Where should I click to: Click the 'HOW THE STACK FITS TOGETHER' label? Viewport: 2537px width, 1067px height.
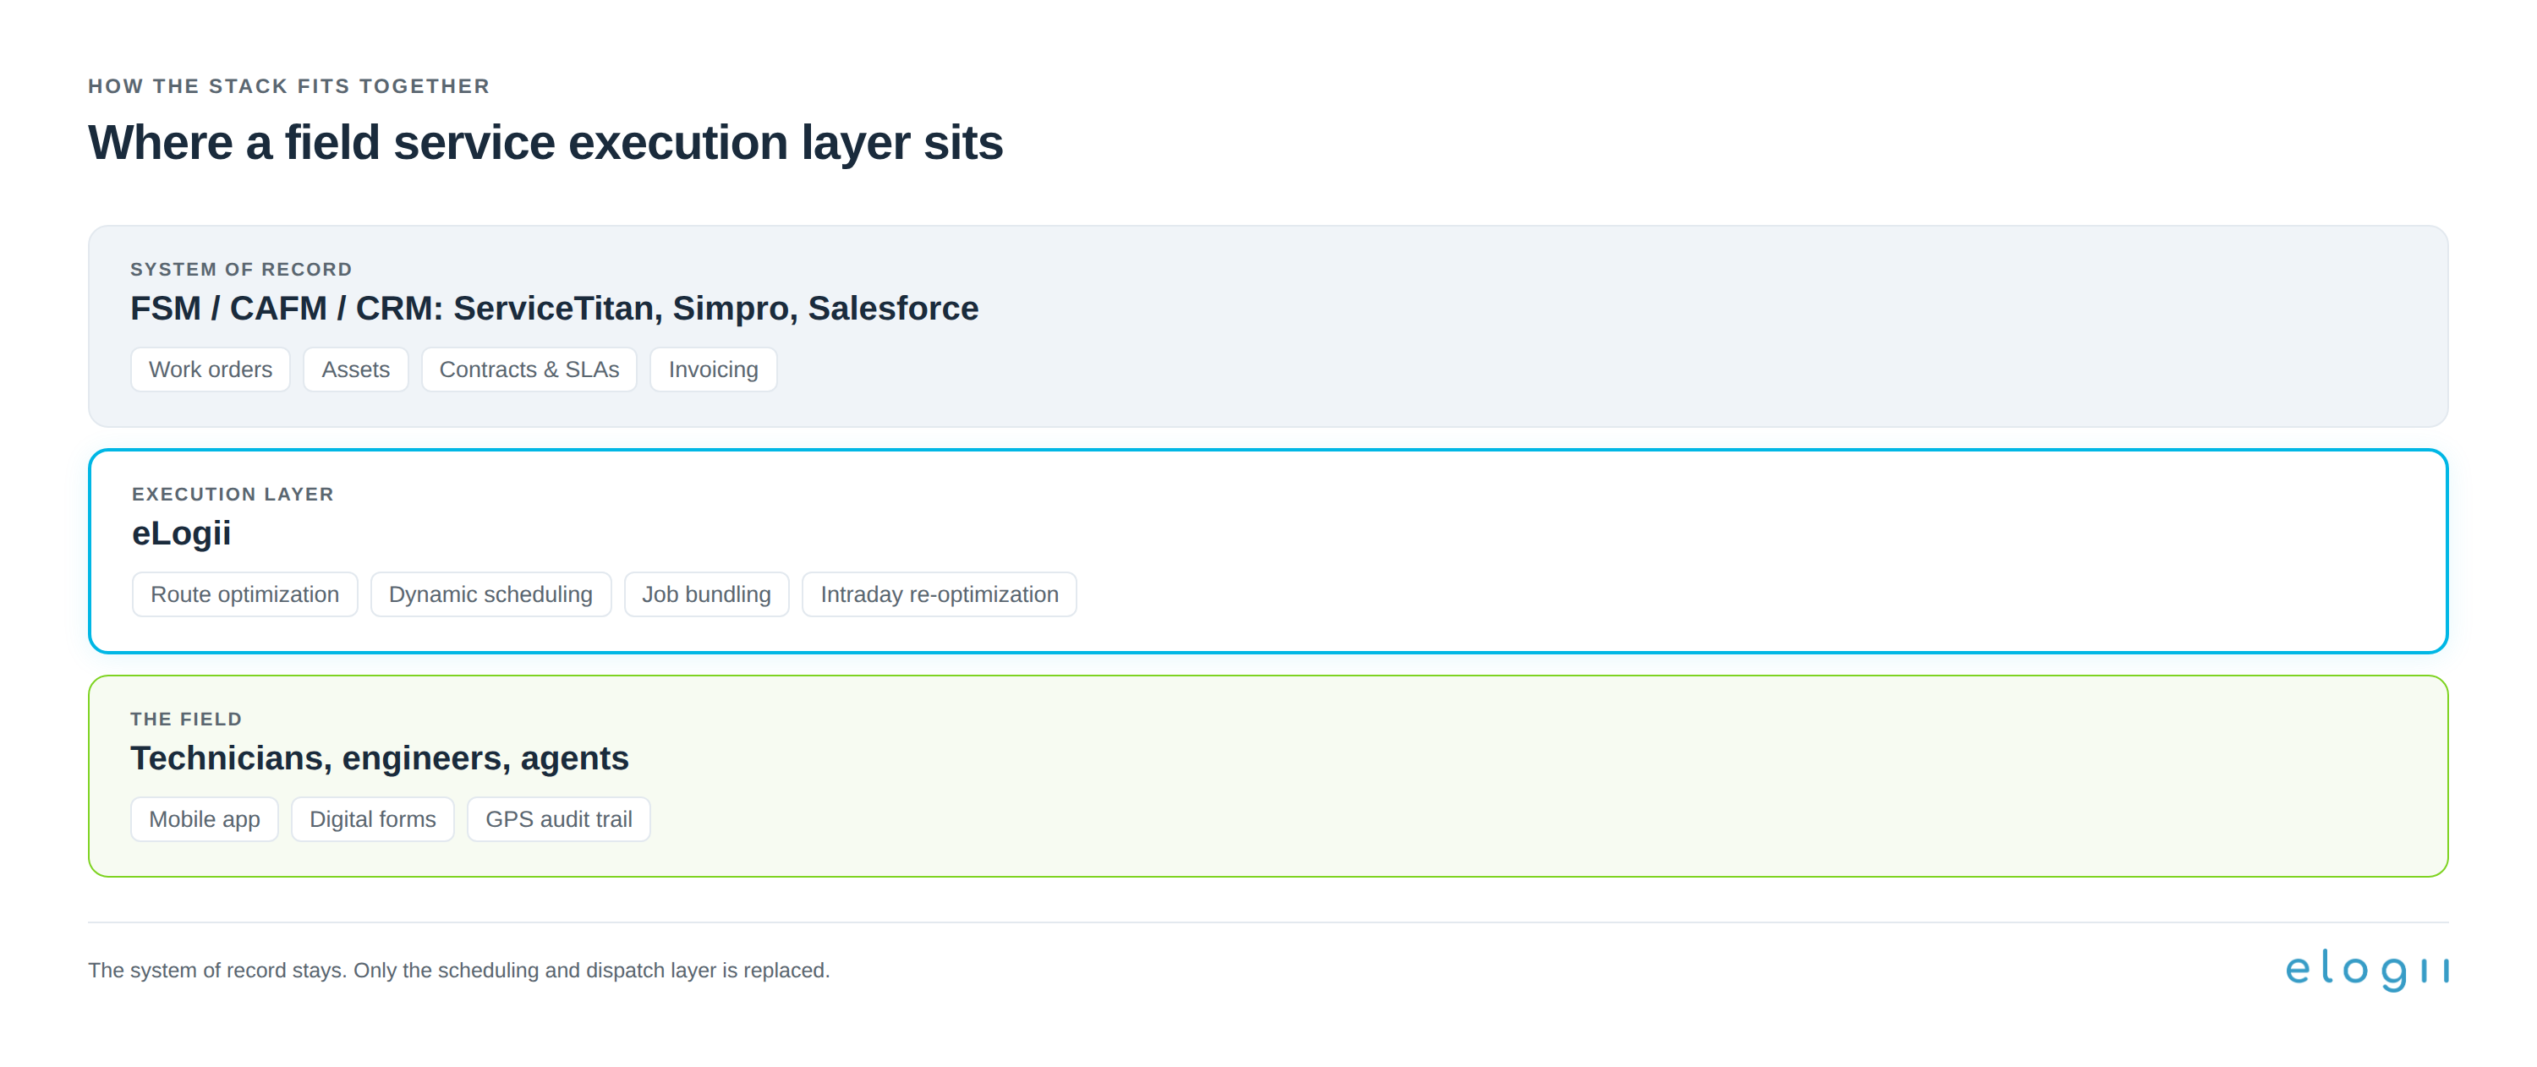click(x=288, y=85)
